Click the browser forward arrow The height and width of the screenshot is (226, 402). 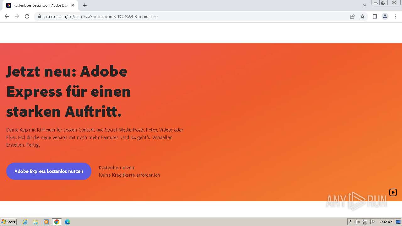(x=17, y=16)
